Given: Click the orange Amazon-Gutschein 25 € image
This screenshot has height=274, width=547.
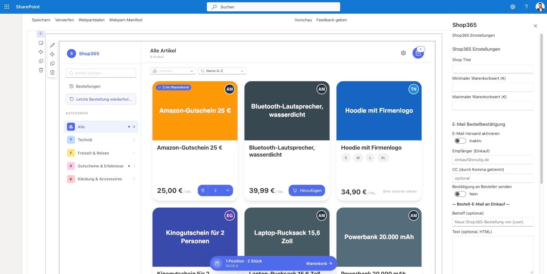Looking at the screenshot, I should click(x=195, y=111).
